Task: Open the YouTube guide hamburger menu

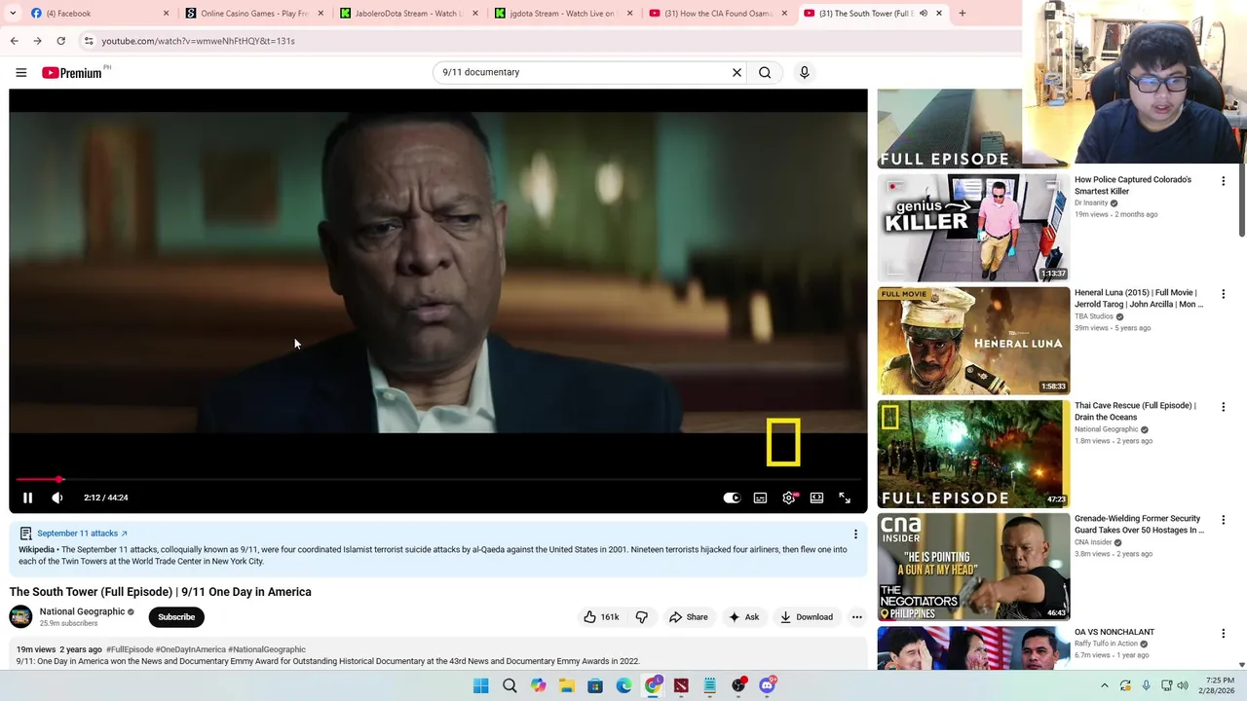Action: pyautogui.click(x=20, y=72)
